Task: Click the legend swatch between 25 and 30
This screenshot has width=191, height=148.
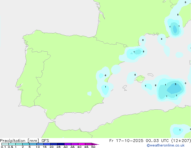Action: tap(61, 144)
